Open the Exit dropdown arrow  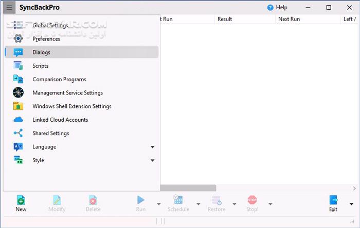pos(351,204)
